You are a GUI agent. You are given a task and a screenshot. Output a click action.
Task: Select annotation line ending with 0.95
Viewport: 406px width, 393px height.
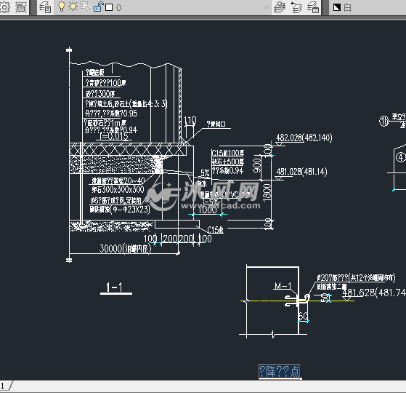pyautogui.click(x=111, y=113)
